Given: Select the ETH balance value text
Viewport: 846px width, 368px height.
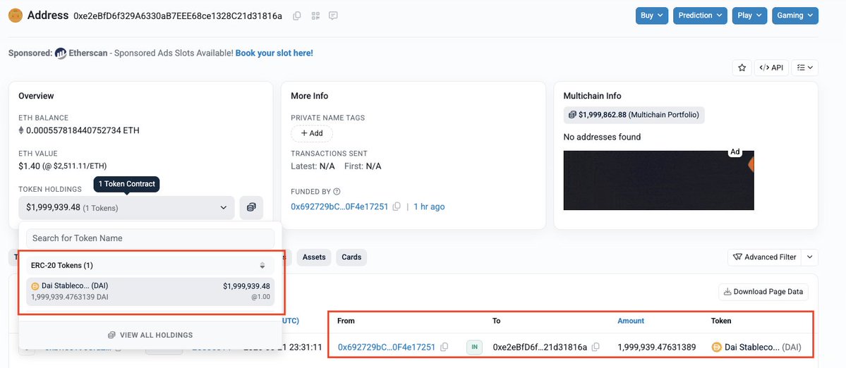Looking at the screenshot, I should [83, 130].
